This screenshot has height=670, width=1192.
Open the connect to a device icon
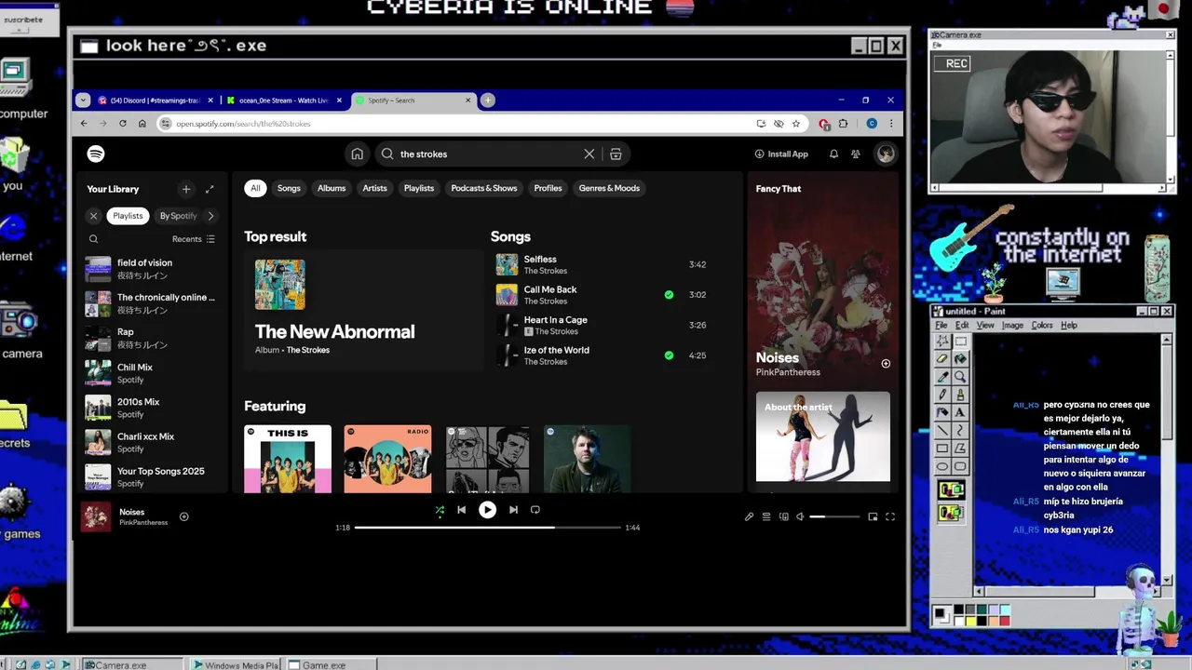pyautogui.click(x=783, y=516)
